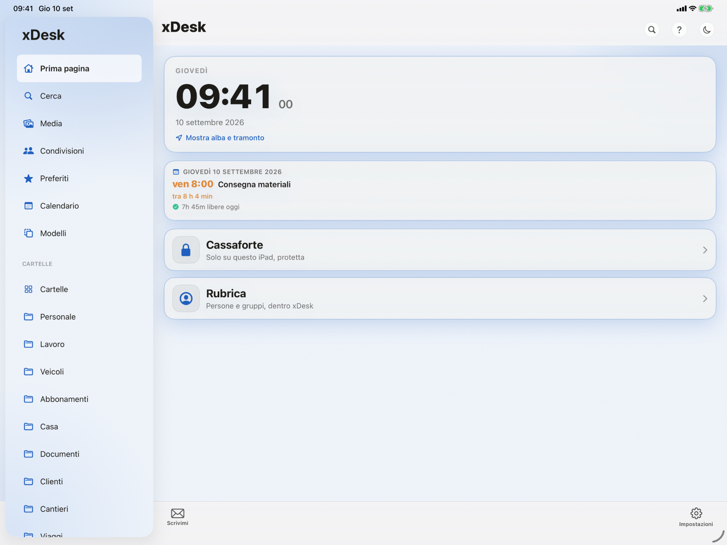This screenshot has height=545, width=727.
Task: Open the Cassaforte lock icon
Action: point(186,250)
